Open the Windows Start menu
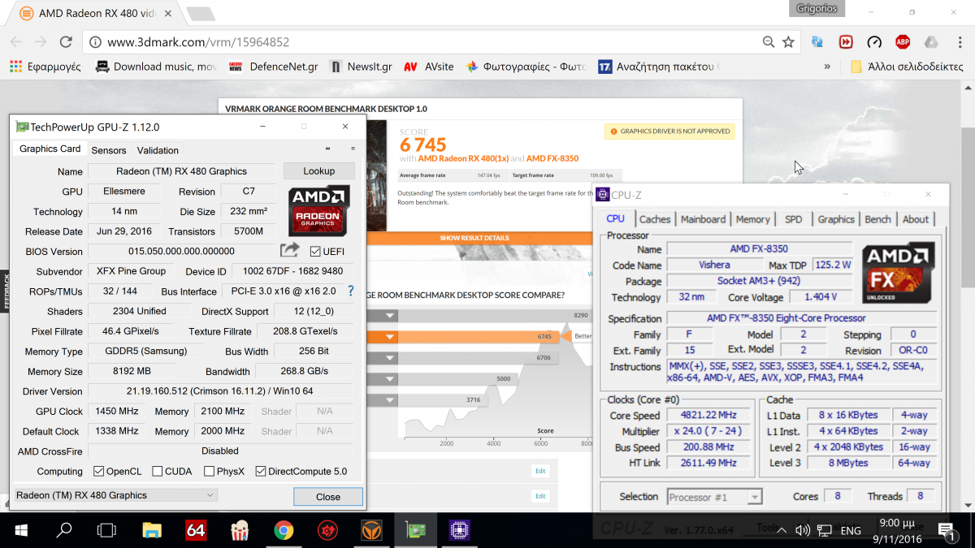Viewport: 975px width, 548px height. pos(20,530)
